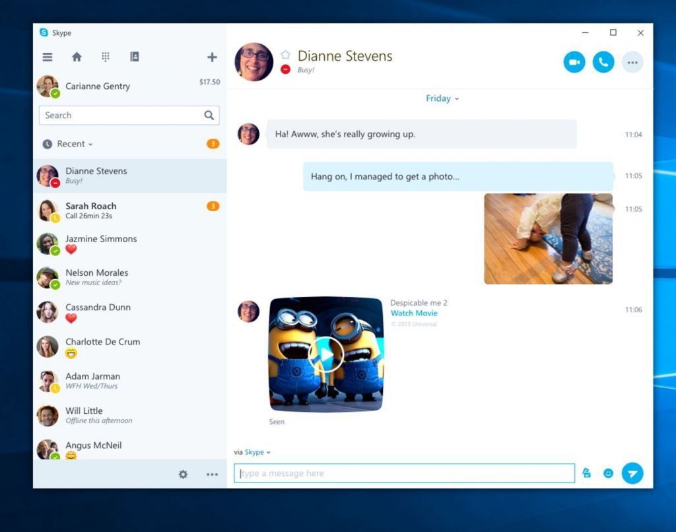This screenshot has width=676, height=532.
Task: Click the Search contacts field
Action: click(122, 116)
